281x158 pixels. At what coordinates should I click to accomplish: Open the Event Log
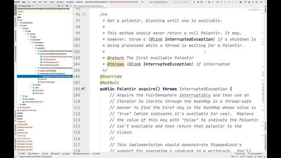pos(240,154)
